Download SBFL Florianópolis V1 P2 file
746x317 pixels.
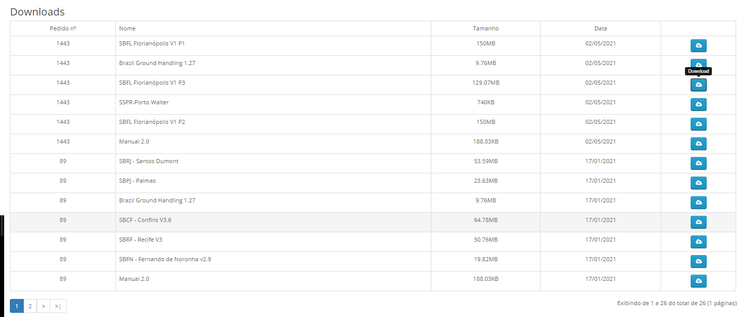[x=698, y=124]
